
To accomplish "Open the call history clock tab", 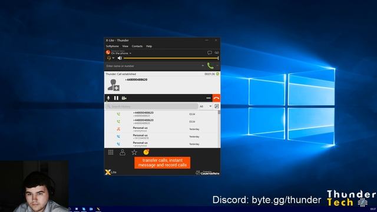I will click(x=146, y=152).
